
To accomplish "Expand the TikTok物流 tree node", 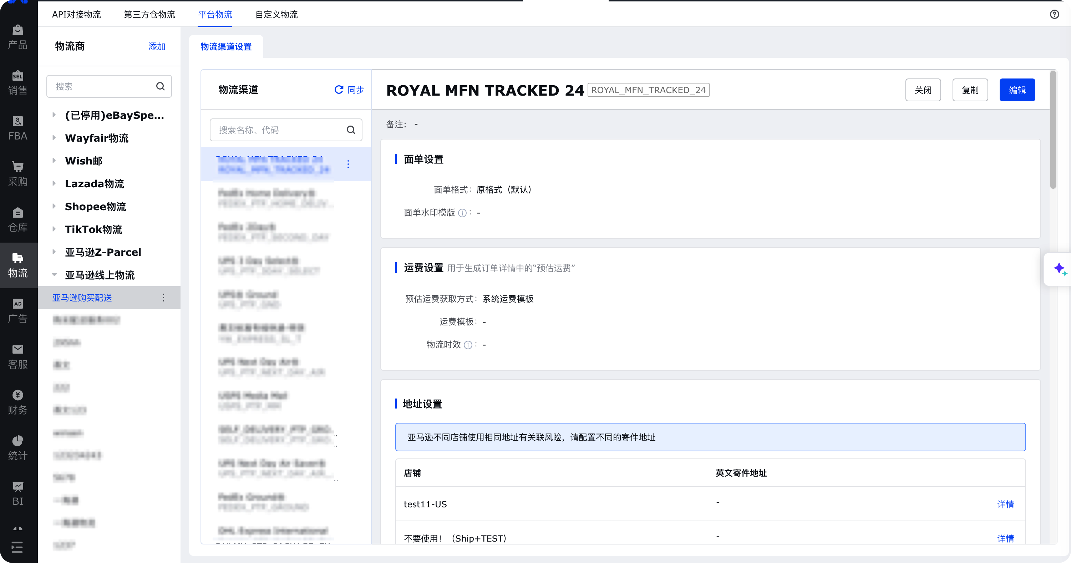I will click(54, 229).
